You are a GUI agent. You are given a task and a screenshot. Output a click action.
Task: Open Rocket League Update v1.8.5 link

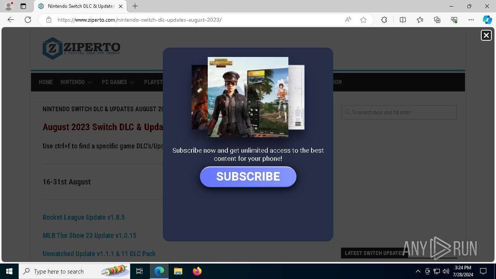pyautogui.click(x=84, y=217)
